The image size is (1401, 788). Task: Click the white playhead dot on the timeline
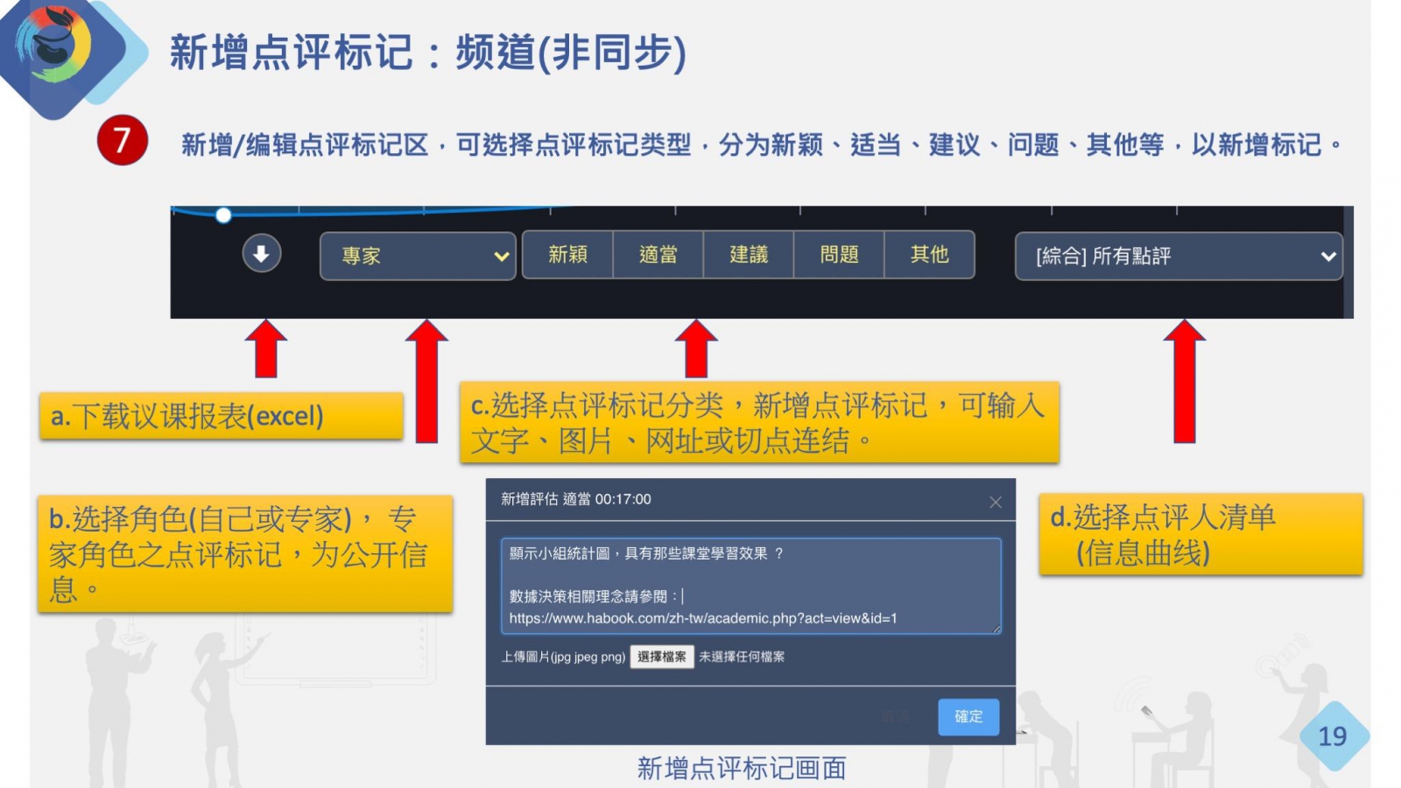tap(223, 215)
